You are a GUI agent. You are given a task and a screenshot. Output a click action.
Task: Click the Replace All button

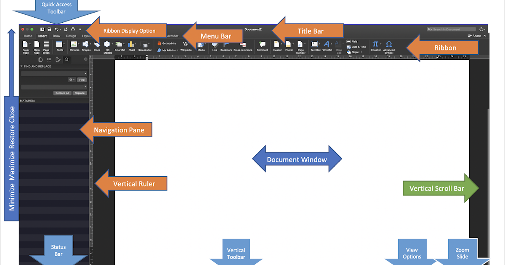point(62,93)
